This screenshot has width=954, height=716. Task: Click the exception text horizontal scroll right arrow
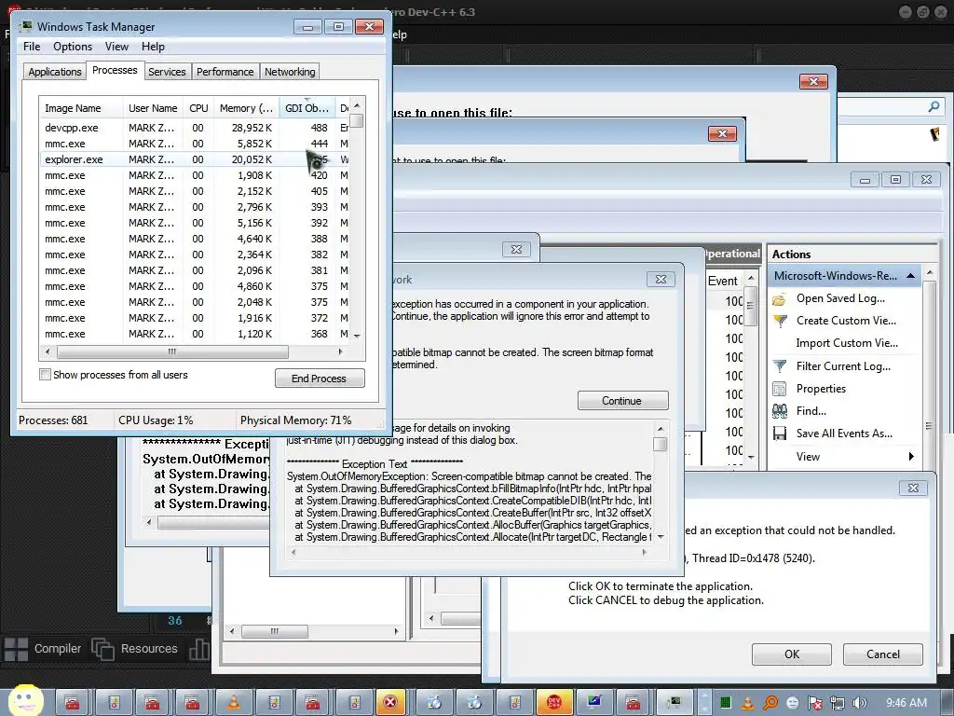pos(645,552)
